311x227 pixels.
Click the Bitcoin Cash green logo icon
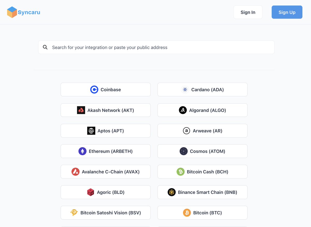[180, 172]
